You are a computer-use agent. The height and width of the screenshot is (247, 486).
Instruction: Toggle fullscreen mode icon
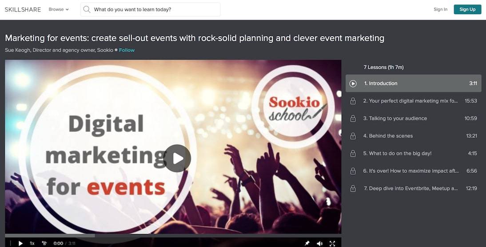332,243
